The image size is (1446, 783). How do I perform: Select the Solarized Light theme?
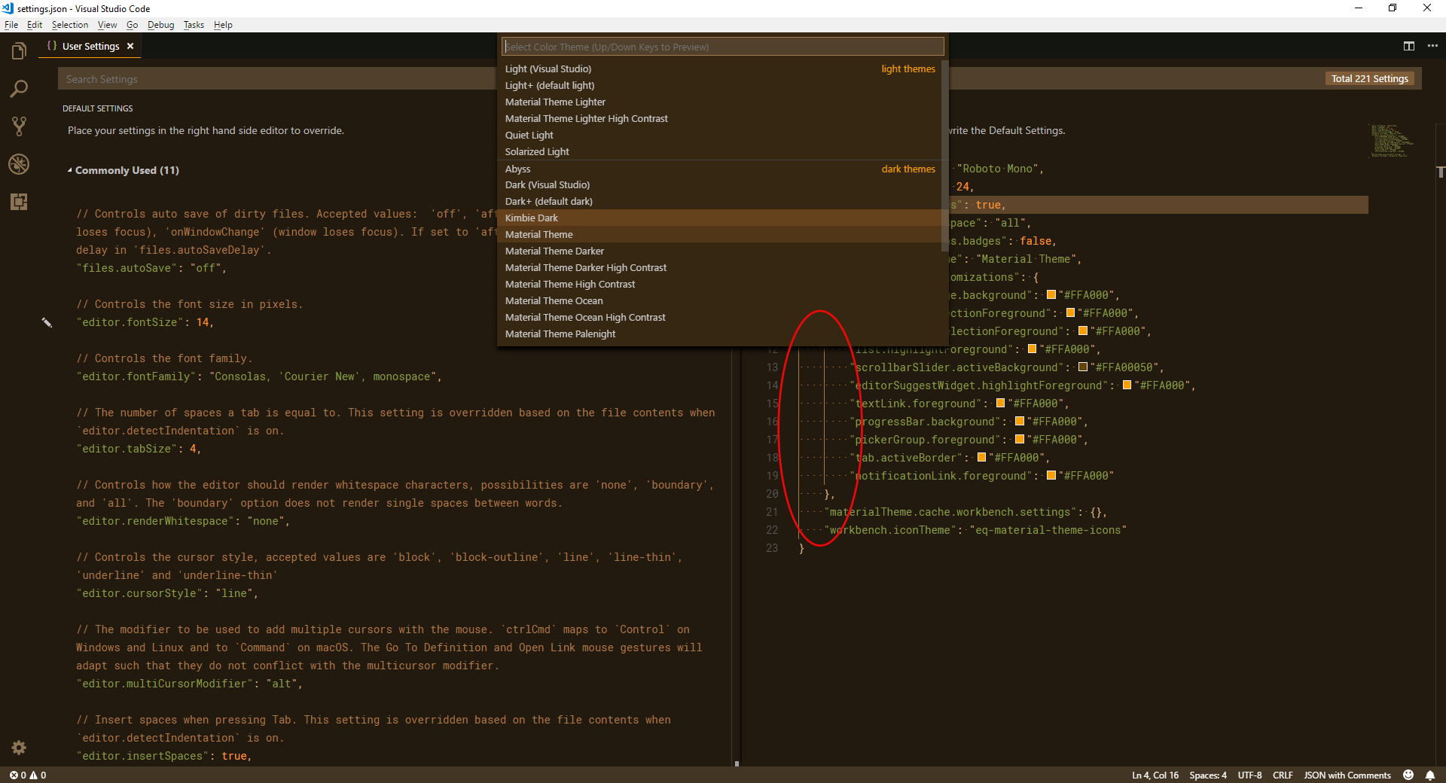719,151
